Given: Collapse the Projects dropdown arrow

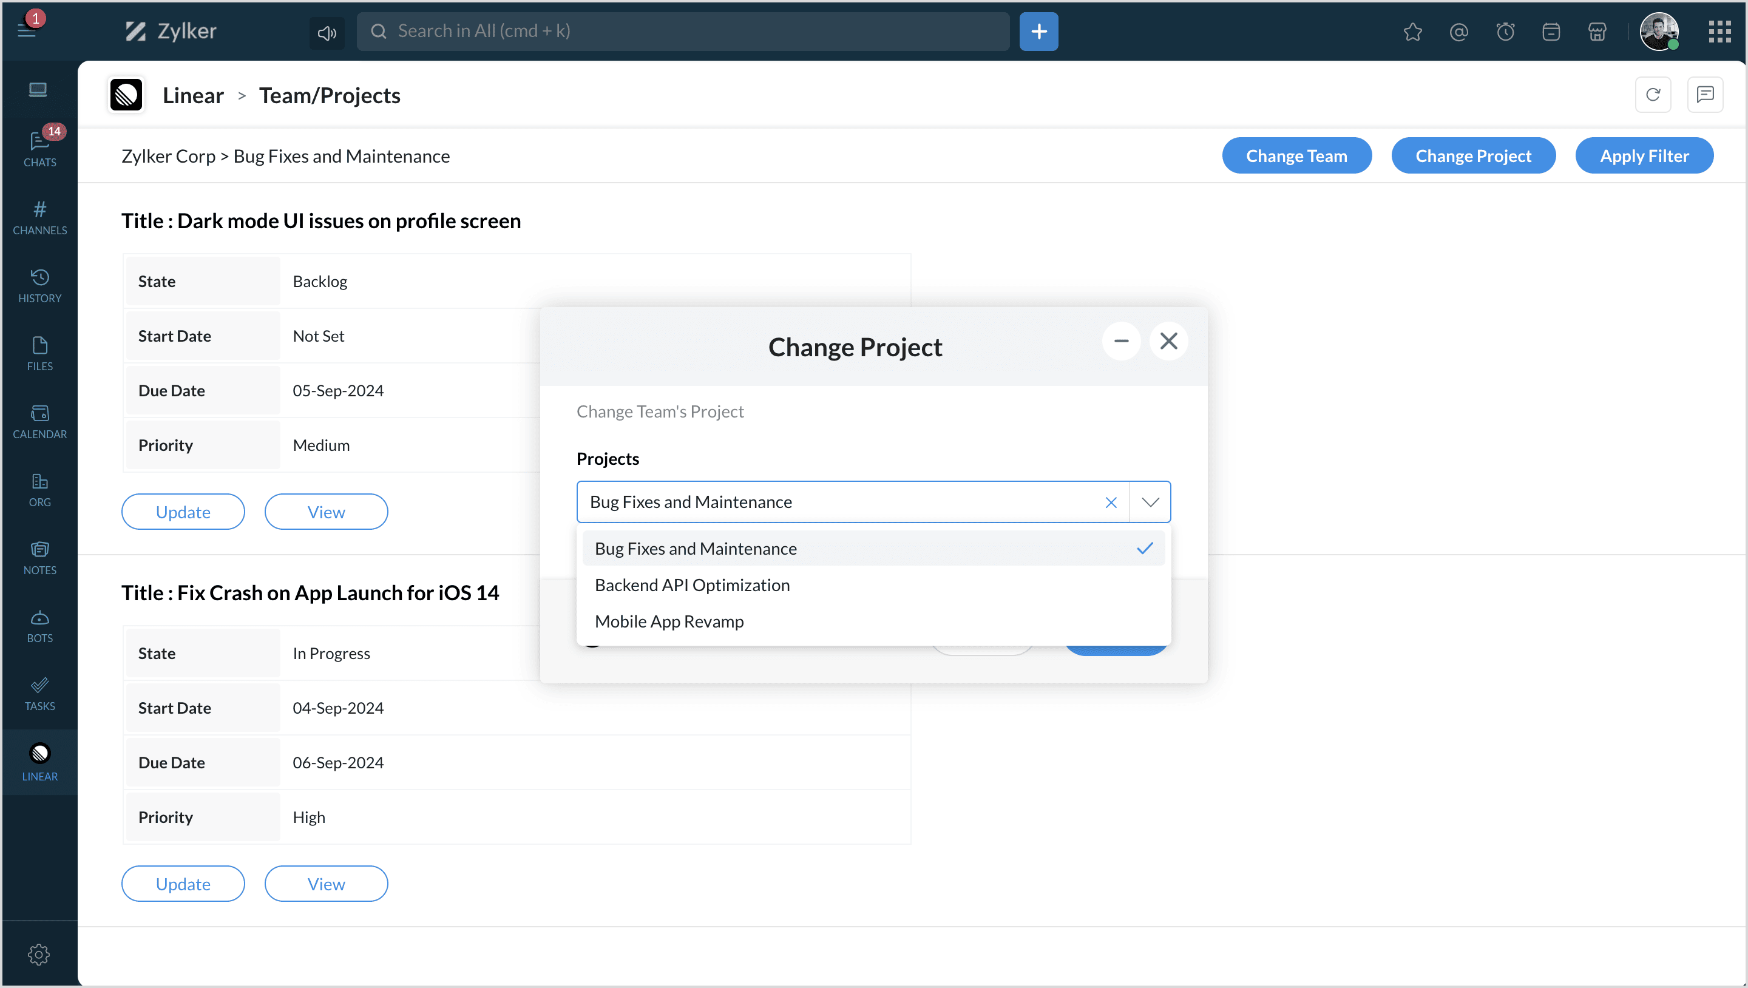Looking at the screenshot, I should [x=1150, y=502].
